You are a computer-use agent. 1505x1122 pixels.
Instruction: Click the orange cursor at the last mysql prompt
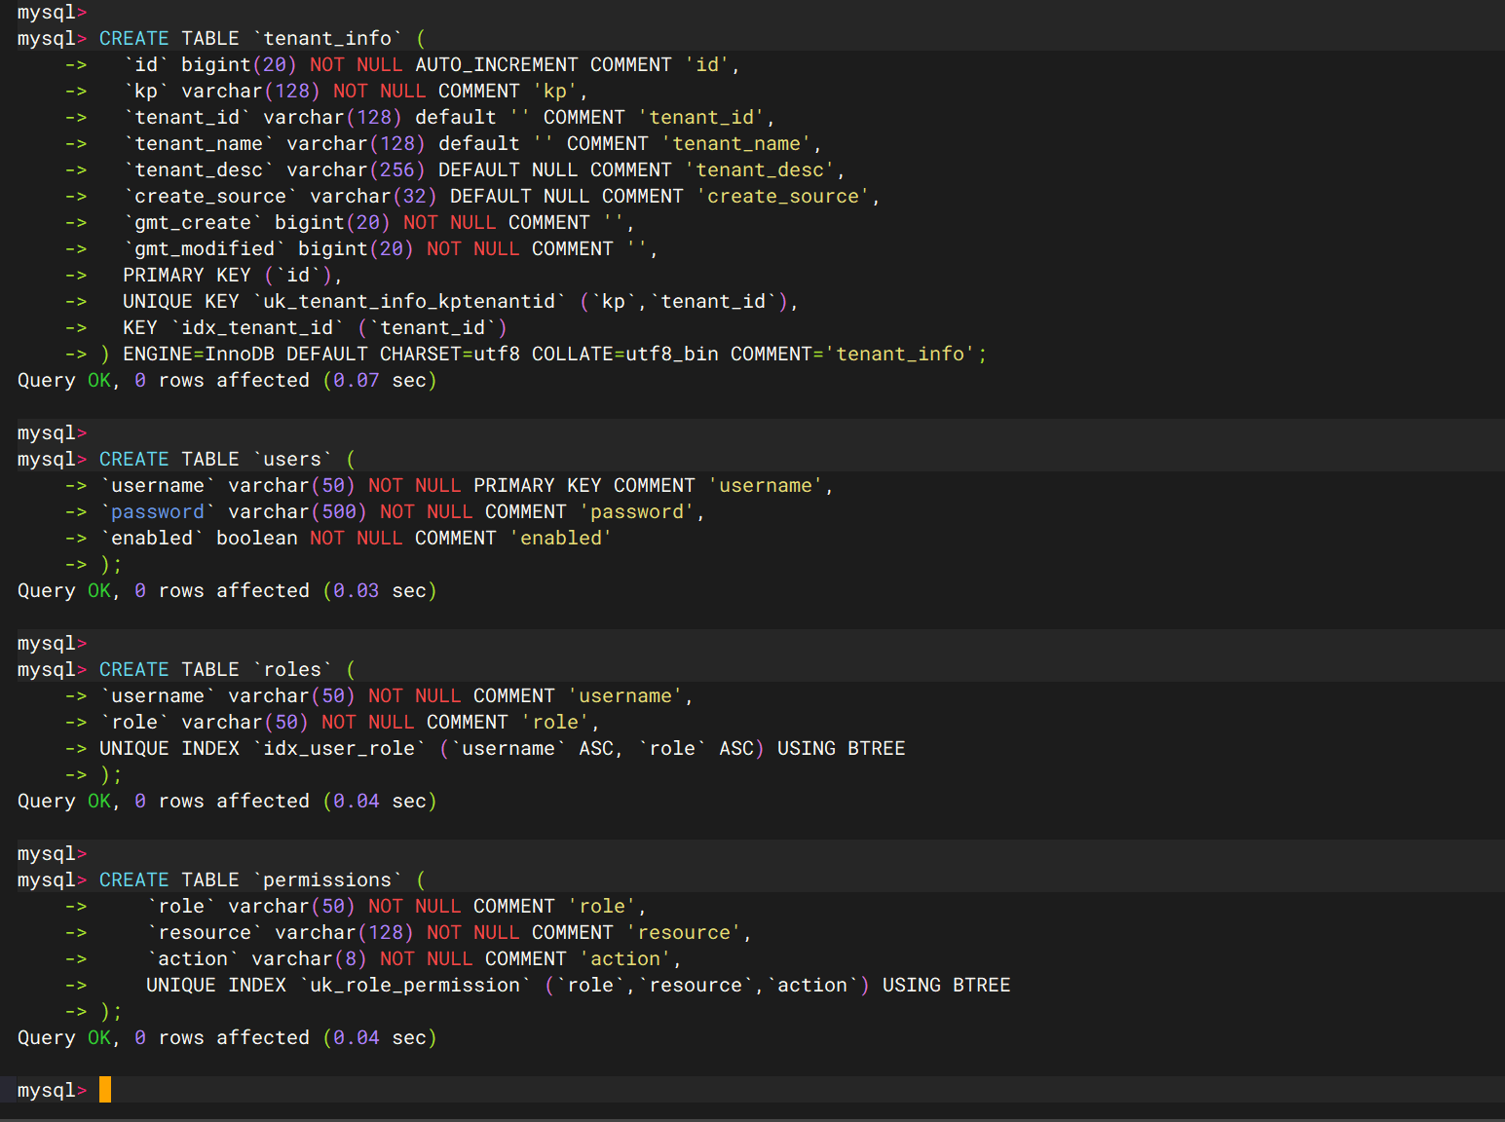click(105, 1090)
